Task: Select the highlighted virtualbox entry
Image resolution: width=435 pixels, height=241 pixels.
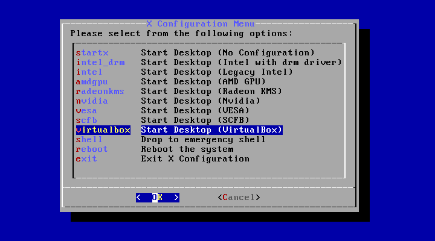Action: coord(103,130)
